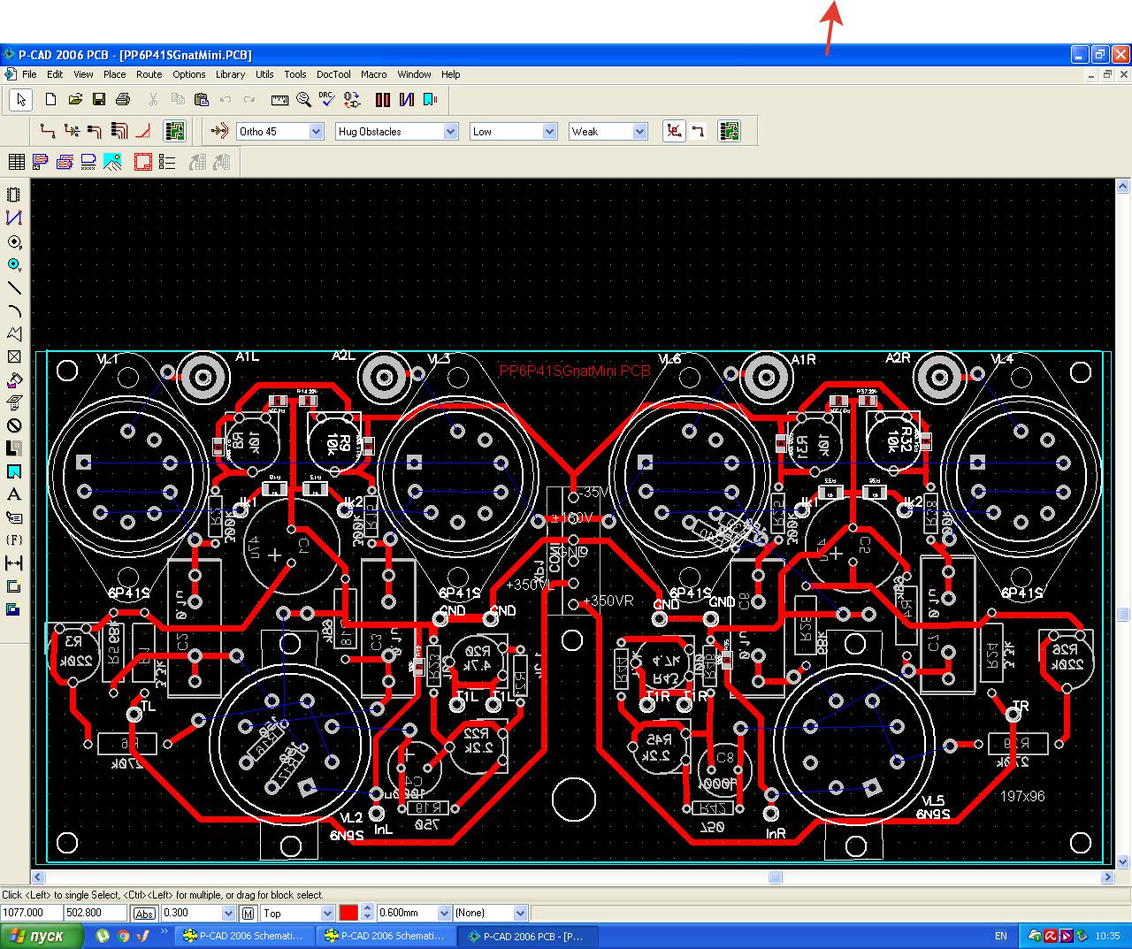Viewport: 1132px width, 949px height.
Task: Click the horizontal scrollbar thumb
Action: (x=775, y=877)
